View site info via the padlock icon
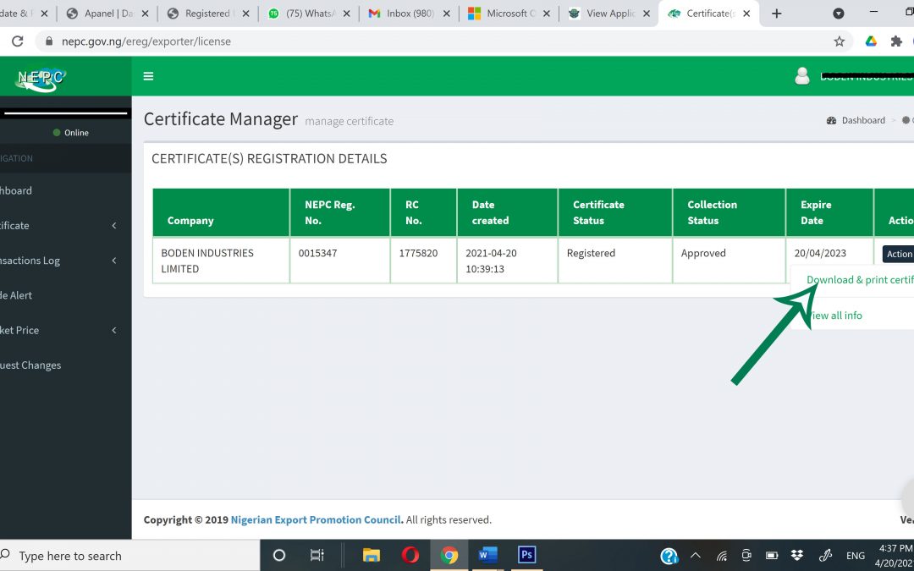914x571 pixels. coord(49,41)
